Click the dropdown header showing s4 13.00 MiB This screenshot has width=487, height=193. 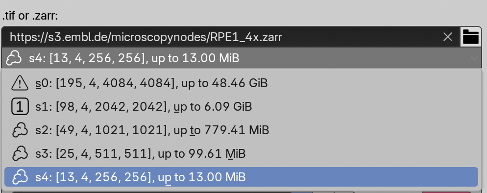point(241,58)
